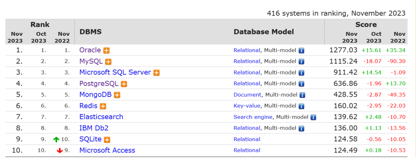Click the '416 systems in ranking' caption
The width and height of the screenshot is (416, 158).
(336, 13)
